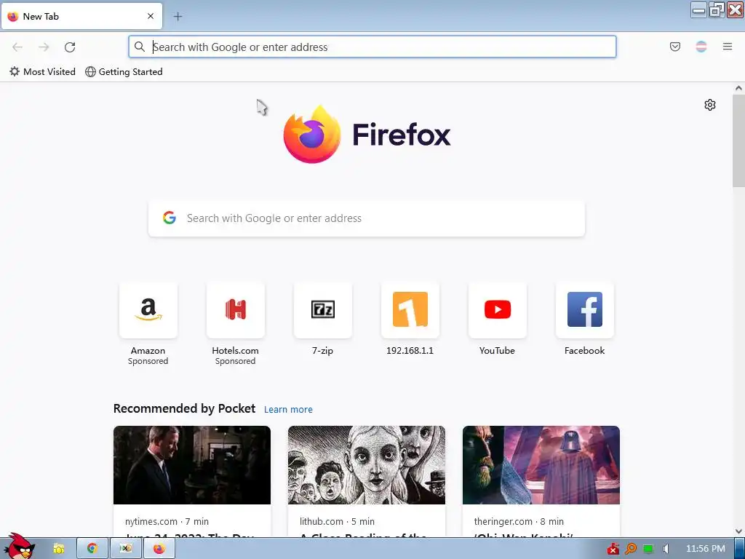This screenshot has height=559, width=745.
Task: Go forward with the forward arrow
Action: point(44,47)
